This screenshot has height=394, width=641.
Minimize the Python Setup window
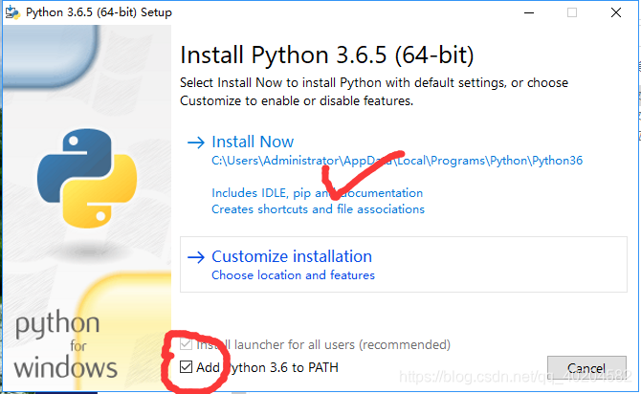coord(529,12)
